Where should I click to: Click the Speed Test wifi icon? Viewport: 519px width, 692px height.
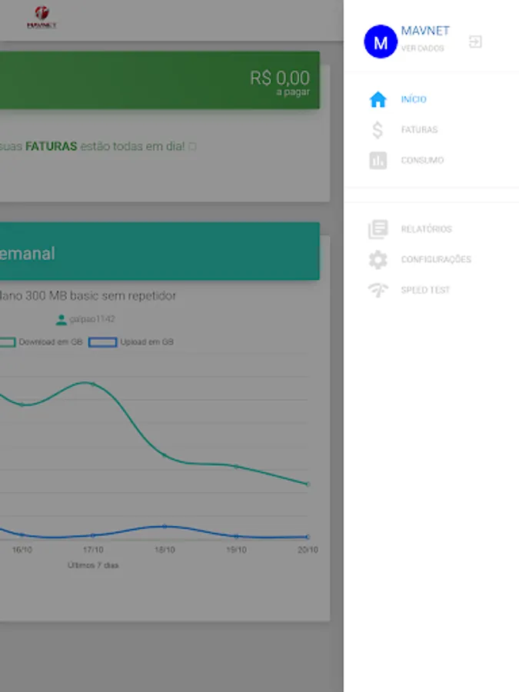(378, 290)
